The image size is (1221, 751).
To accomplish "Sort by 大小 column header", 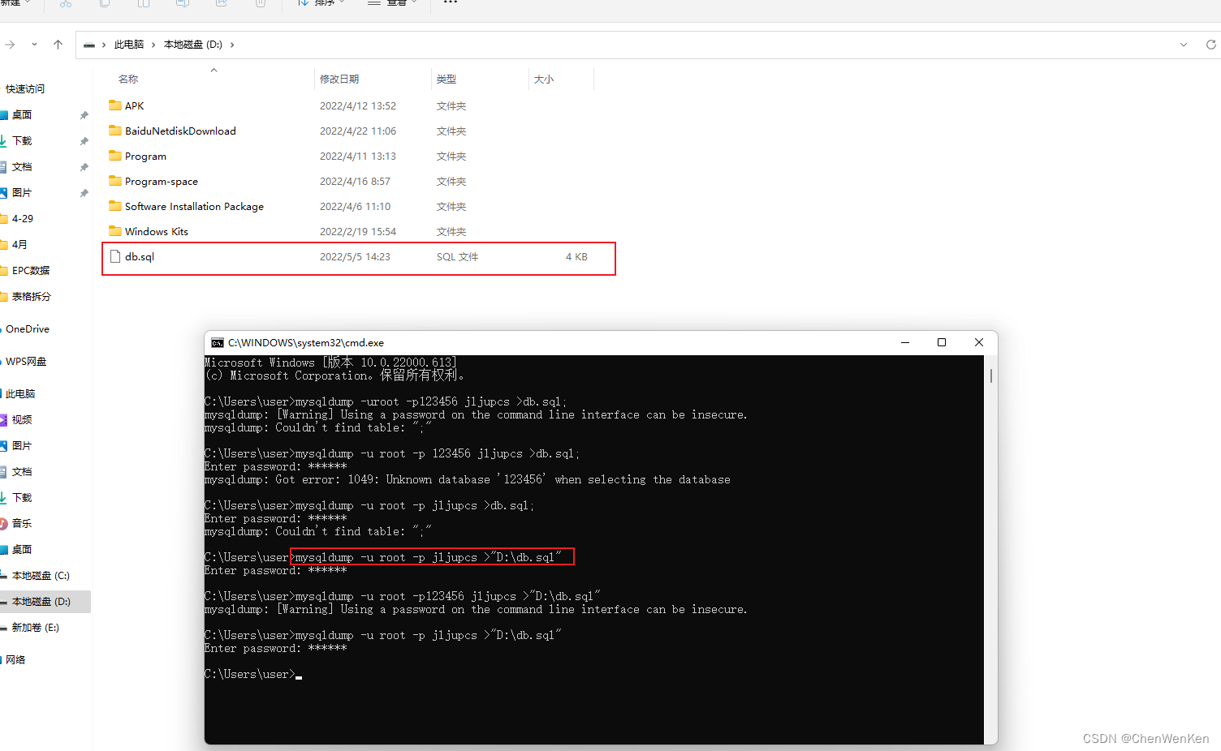I will tap(544, 79).
